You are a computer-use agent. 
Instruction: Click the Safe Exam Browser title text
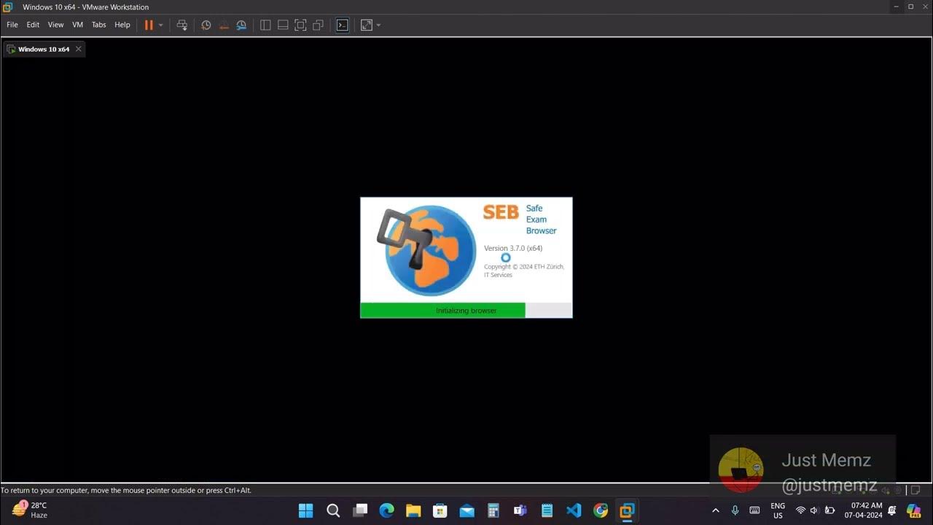(541, 219)
